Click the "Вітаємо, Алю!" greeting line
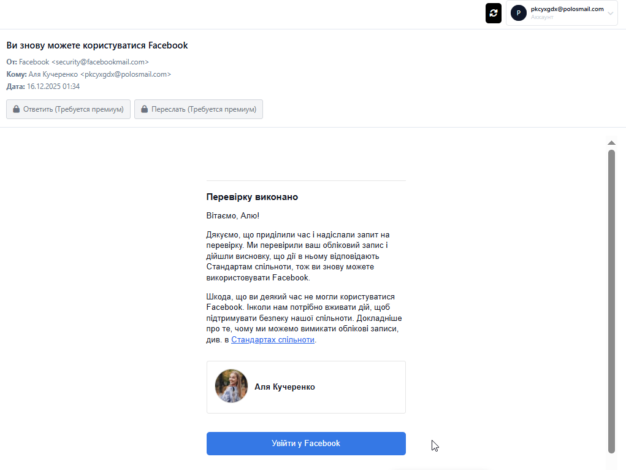The width and height of the screenshot is (626, 470). (233, 215)
